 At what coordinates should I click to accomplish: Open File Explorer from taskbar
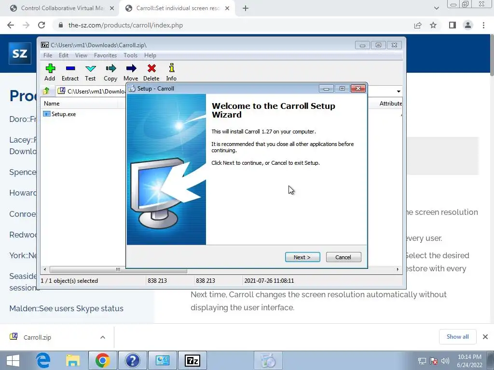pyautogui.click(x=73, y=360)
